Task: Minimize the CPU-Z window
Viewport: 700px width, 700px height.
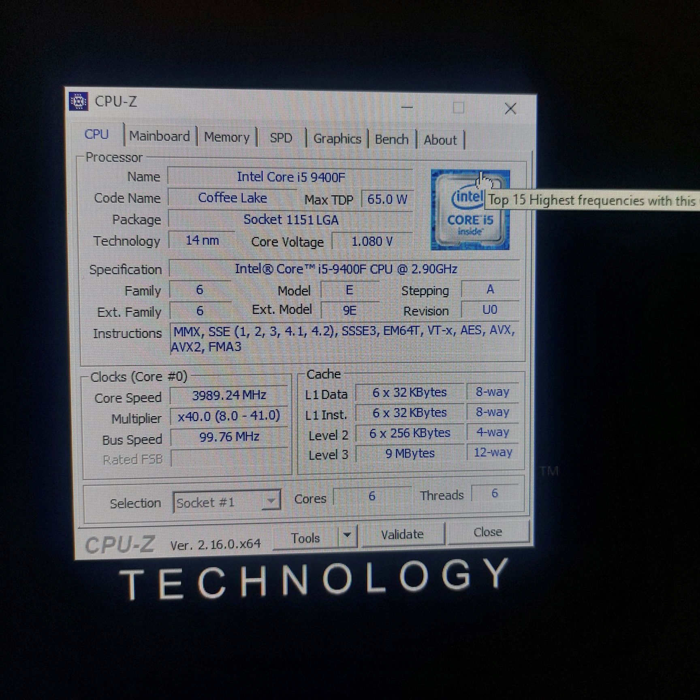Action: (407, 107)
